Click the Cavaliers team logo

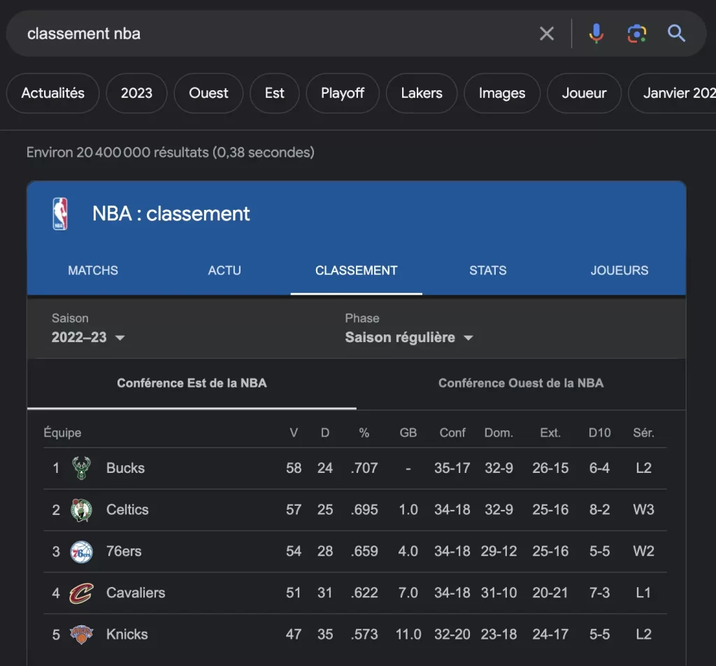[81, 593]
